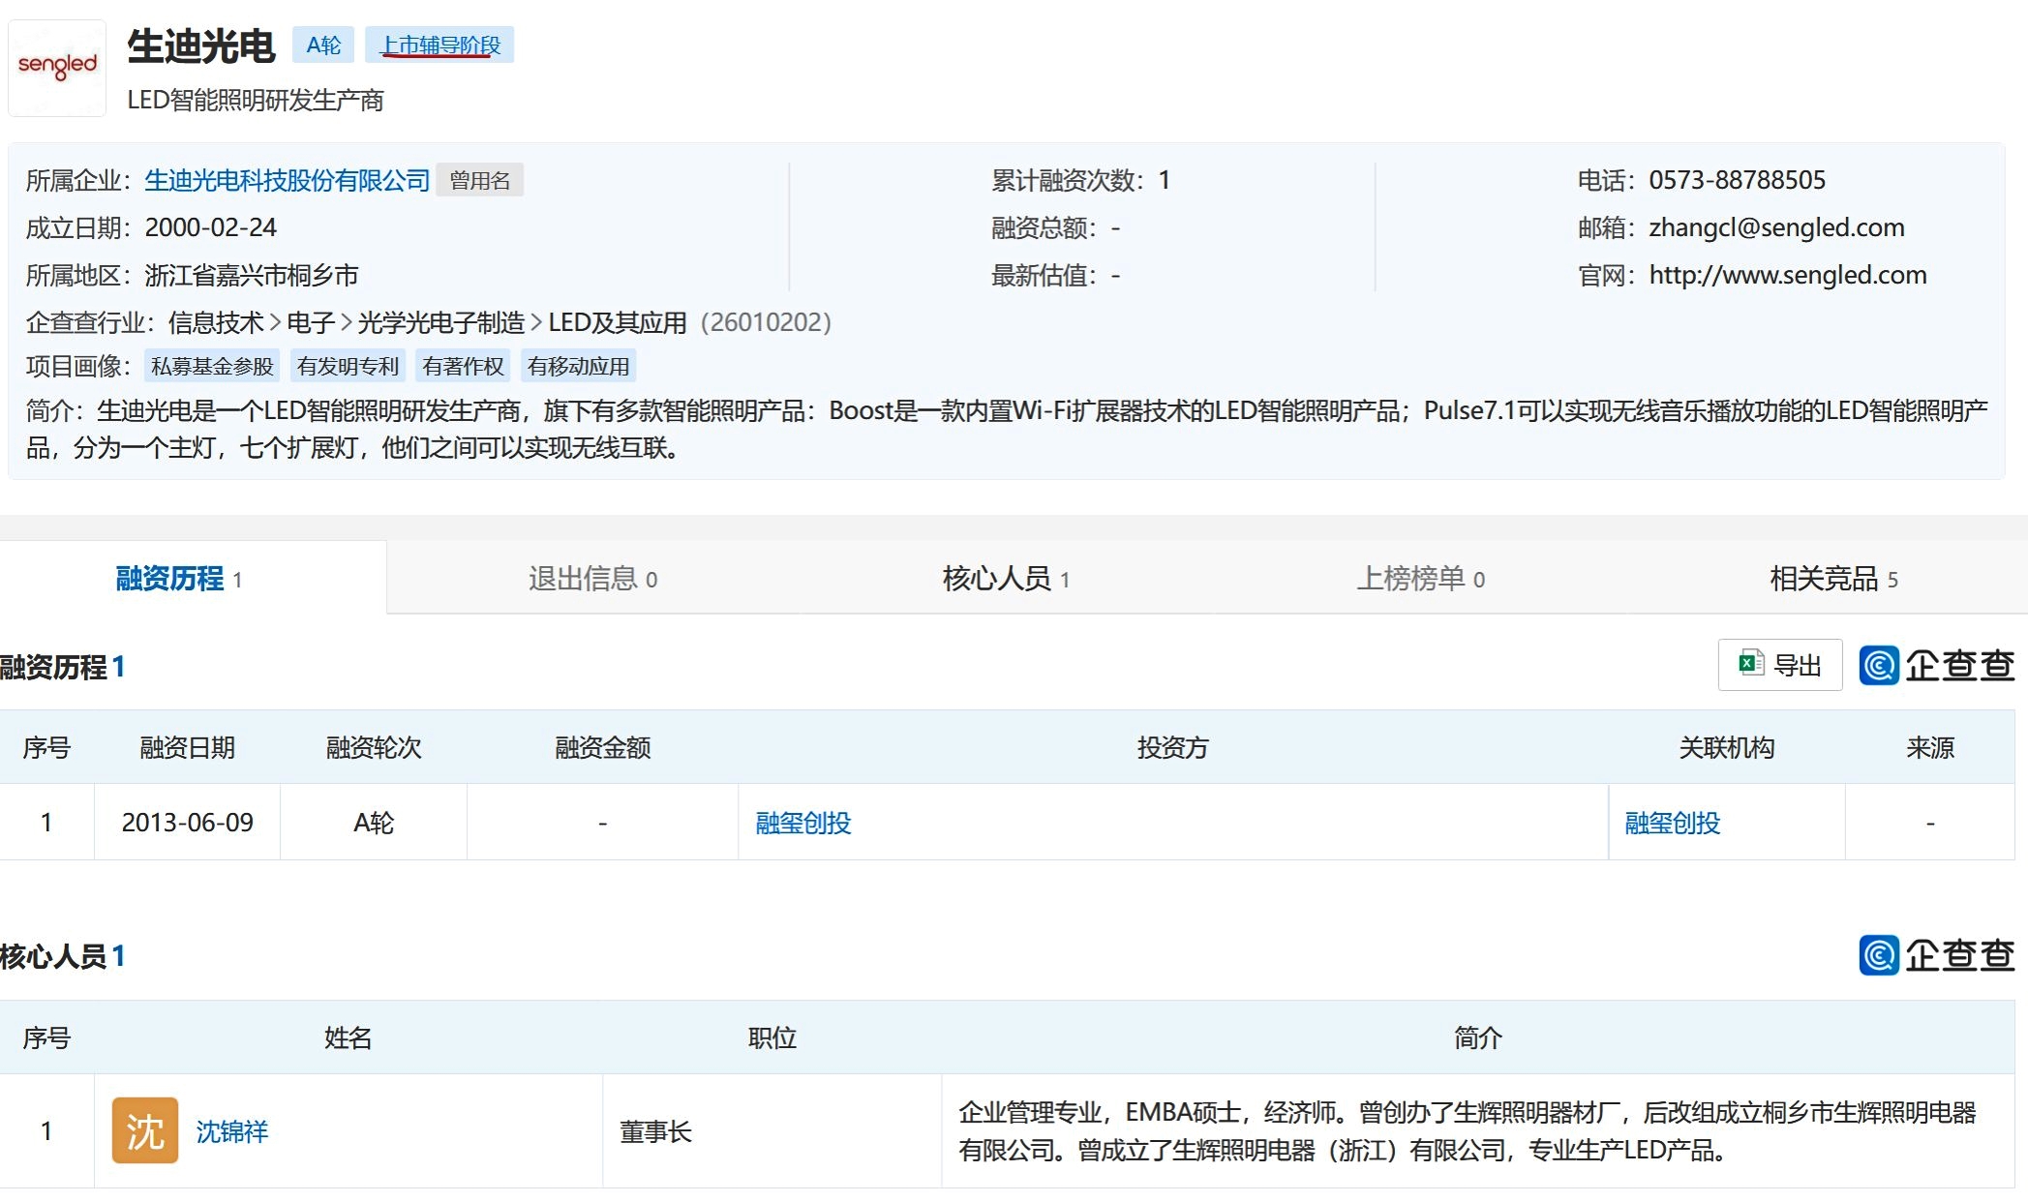Select the 融资历程 tab
Screen dimensions: 2028x1202
click(x=178, y=579)
